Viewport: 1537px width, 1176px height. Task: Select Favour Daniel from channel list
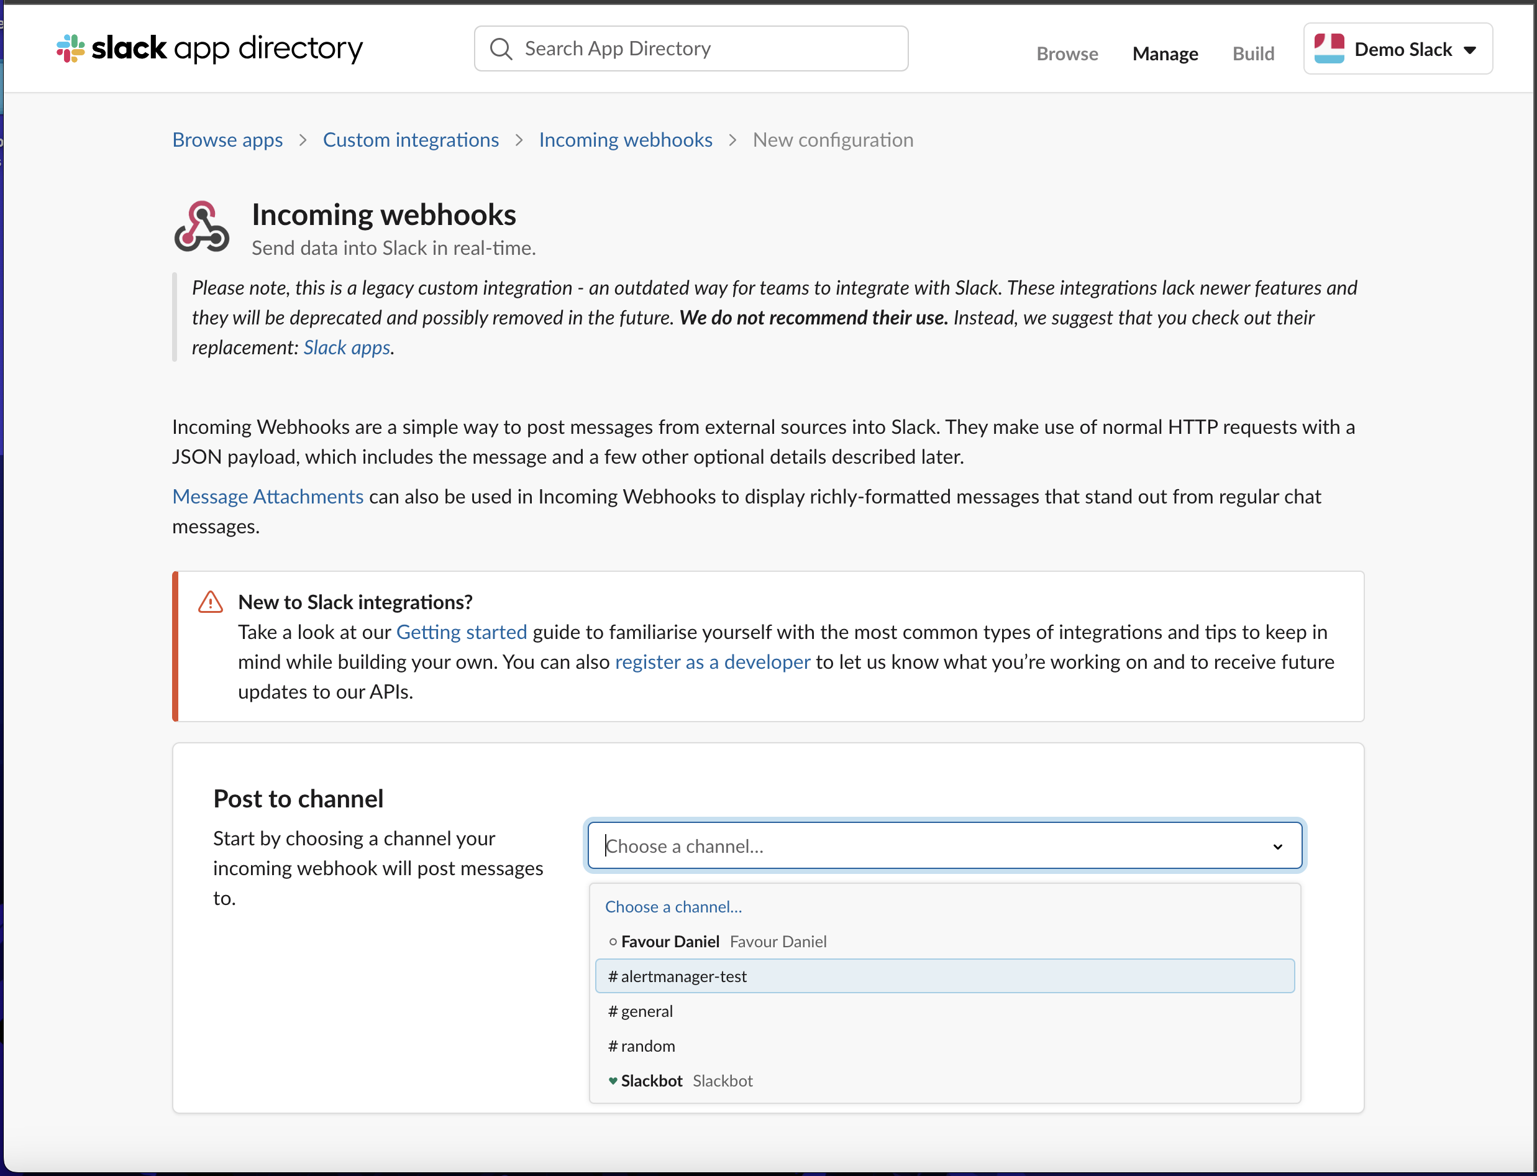click(944, 942)
